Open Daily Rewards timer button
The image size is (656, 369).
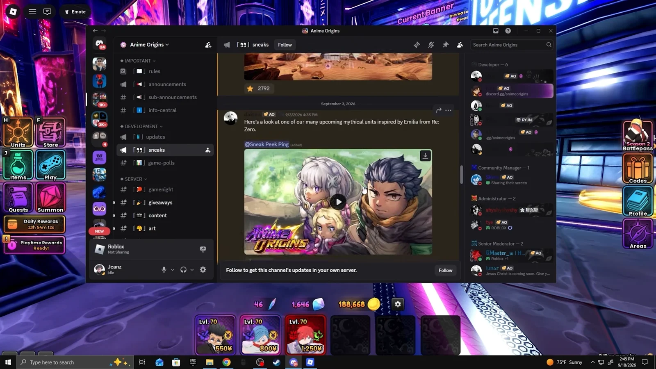click(x=35, y=224)
